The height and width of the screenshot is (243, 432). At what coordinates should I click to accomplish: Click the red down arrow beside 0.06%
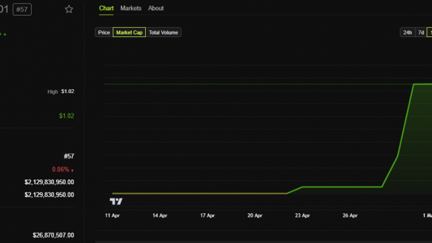(72, 171)
